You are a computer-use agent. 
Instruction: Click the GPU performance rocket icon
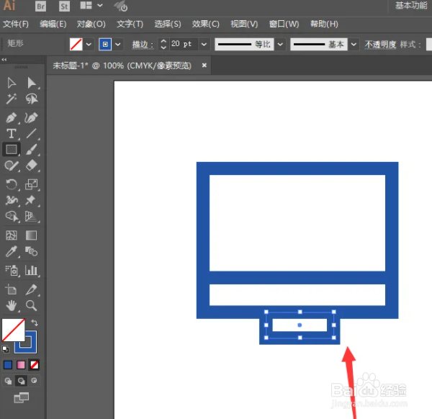pos(121,6)
